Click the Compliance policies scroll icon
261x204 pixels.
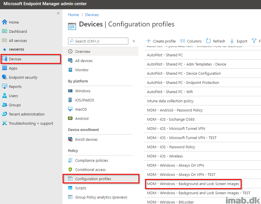(x=70, y=160)
